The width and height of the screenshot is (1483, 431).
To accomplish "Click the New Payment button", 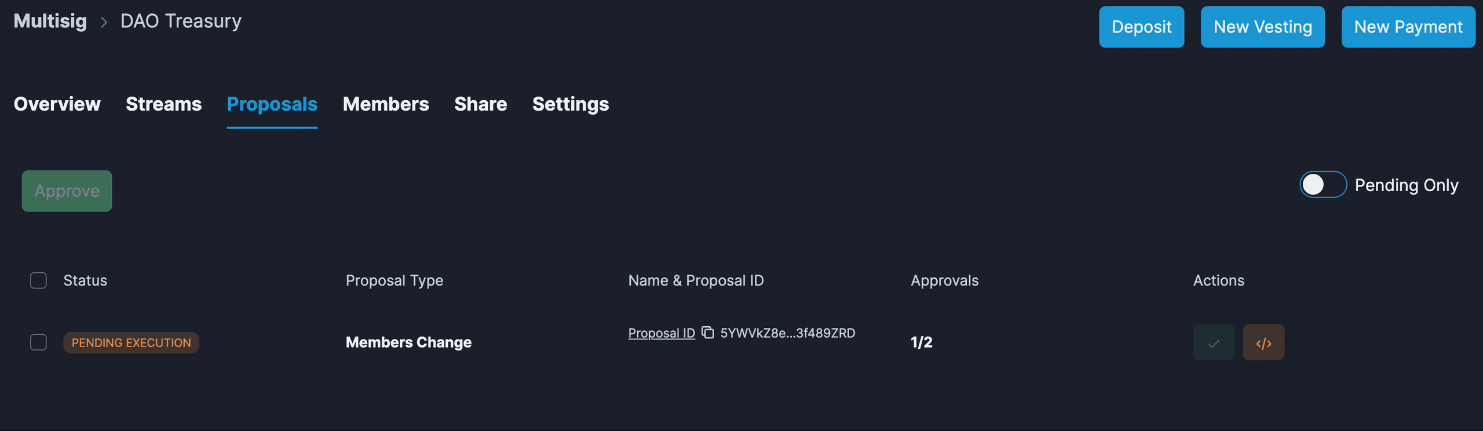I will click(x=1408, y=27).
